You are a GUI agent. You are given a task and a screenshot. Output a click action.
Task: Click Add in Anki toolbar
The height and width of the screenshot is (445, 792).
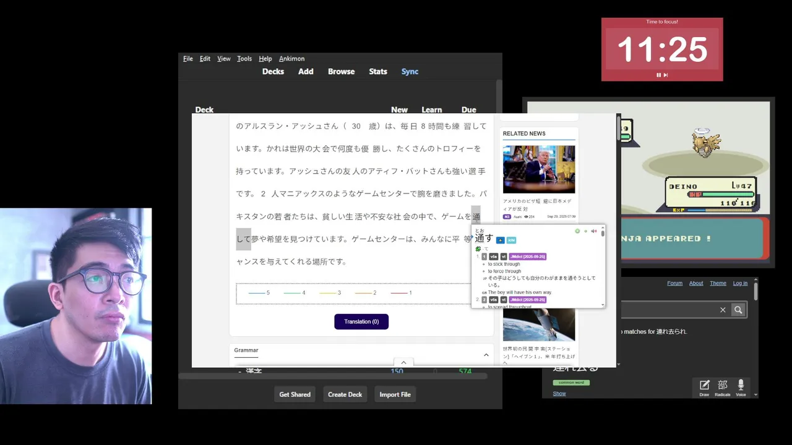pyautogui.click(x=306, y=72)
